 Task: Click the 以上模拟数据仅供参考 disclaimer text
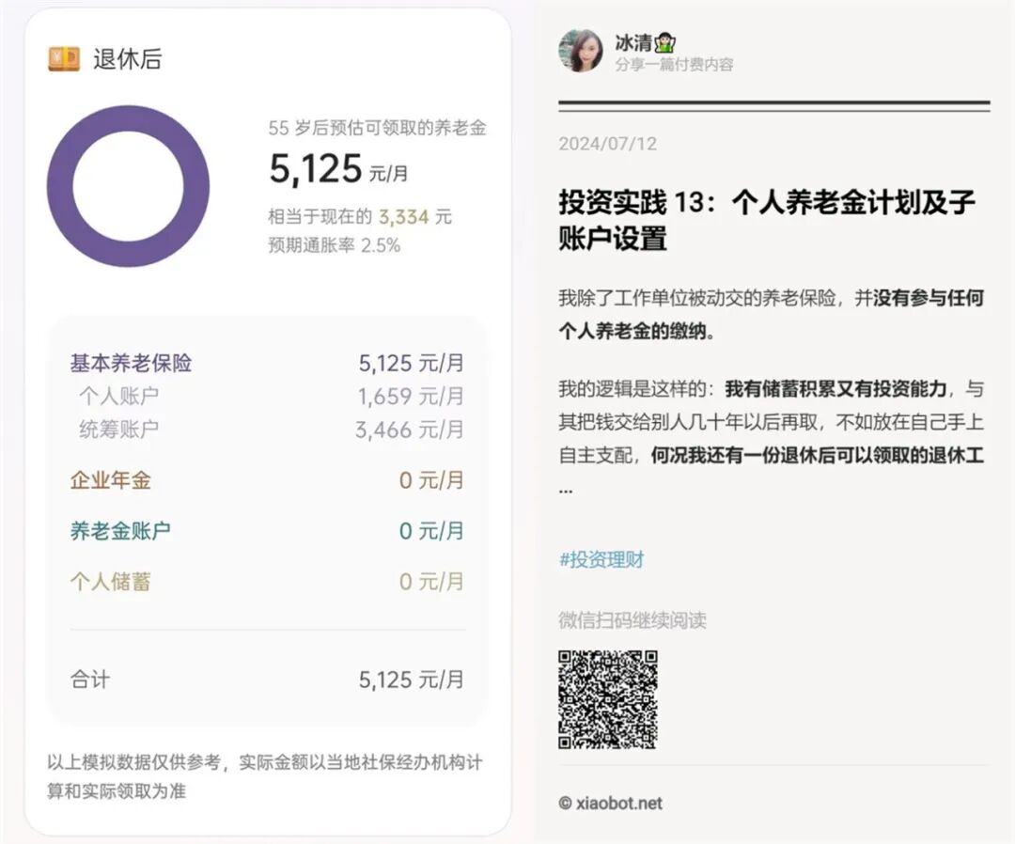tap(265, 776)
